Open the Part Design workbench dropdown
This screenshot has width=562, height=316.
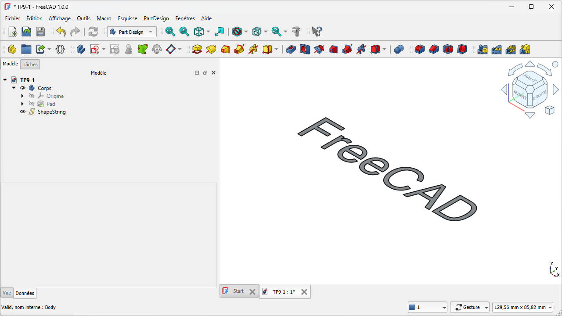pyautogui.click(x=132, y=32)
